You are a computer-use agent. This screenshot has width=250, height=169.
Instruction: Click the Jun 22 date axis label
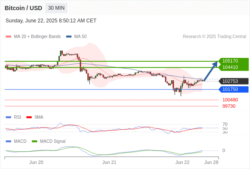(x=182, y=162)
